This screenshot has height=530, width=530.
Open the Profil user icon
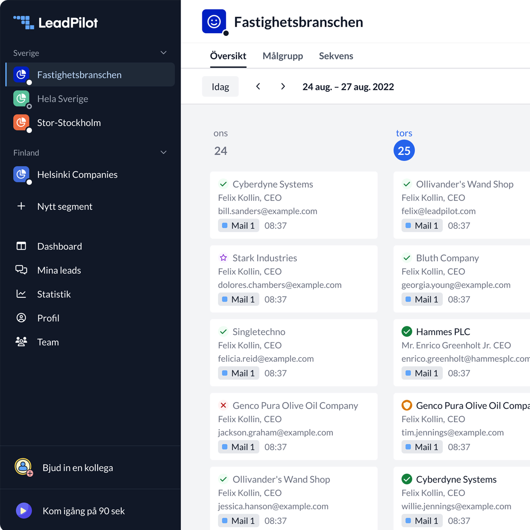pyautogui.click(x=21, y=318)
